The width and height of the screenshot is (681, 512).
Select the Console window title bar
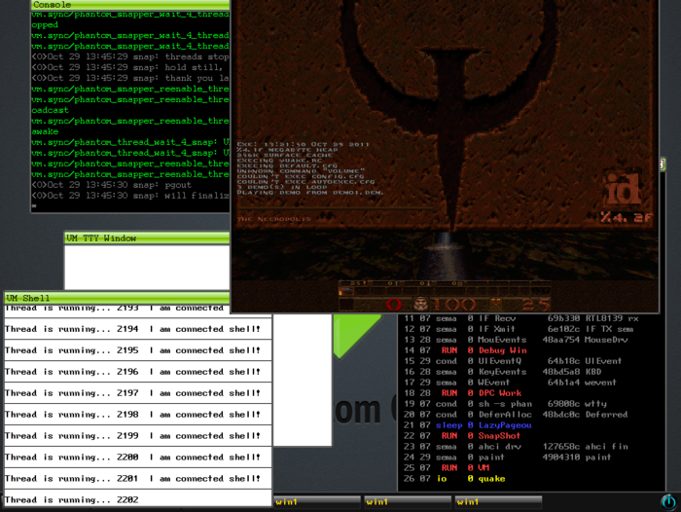pos(129,5)
